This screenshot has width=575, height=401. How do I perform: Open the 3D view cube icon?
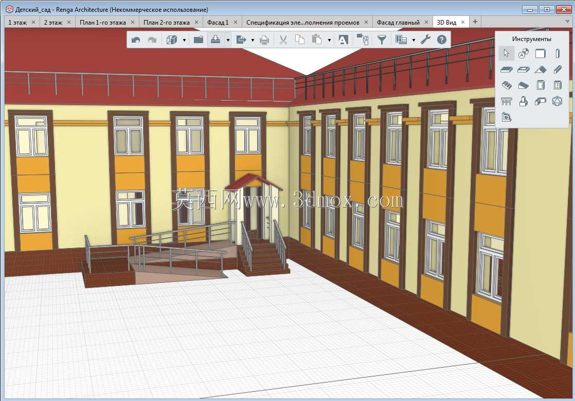(x=172, y=40)
